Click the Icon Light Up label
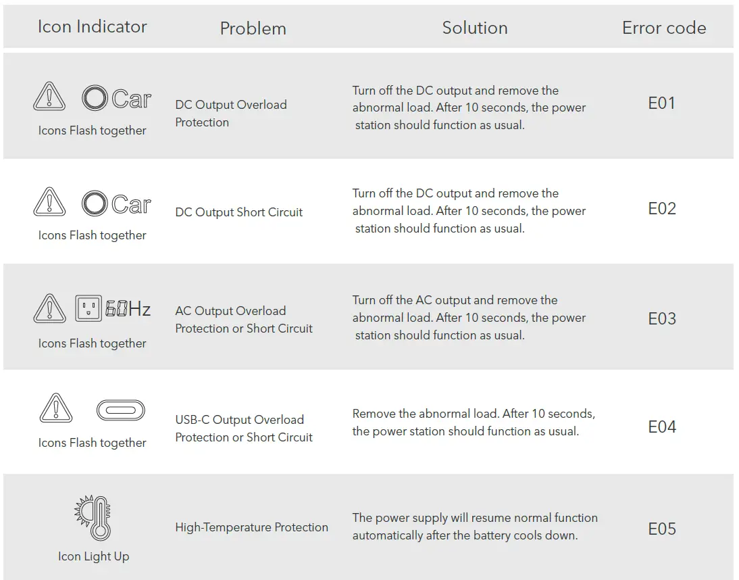 [93, 556]
